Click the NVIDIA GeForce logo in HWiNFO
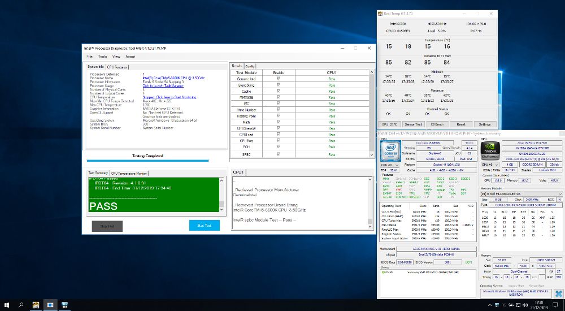This screenshot has width=565, height=311. tap(490, 150)
